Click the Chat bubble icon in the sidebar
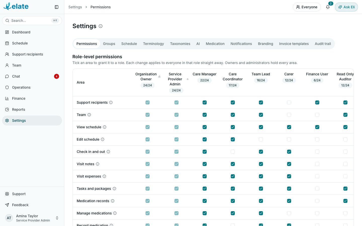The image size is (362, 226). [x=7, y=76]
